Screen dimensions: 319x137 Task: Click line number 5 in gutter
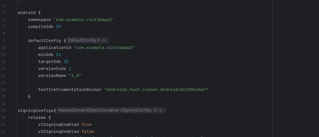tap(4, 13)
